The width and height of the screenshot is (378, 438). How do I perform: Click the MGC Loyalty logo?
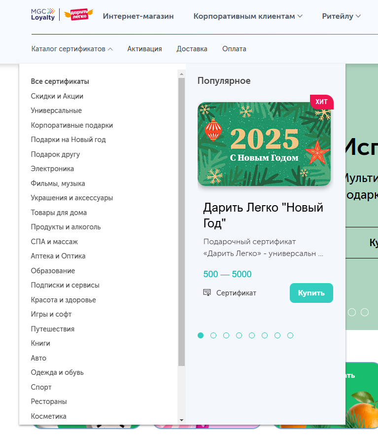coord(43,14)
